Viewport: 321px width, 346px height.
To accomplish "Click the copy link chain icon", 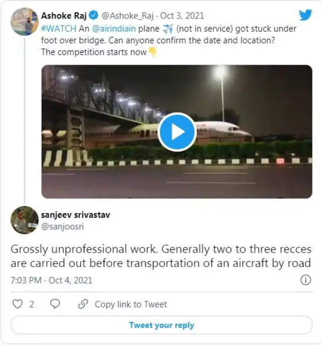I will (x=83, y=304).
